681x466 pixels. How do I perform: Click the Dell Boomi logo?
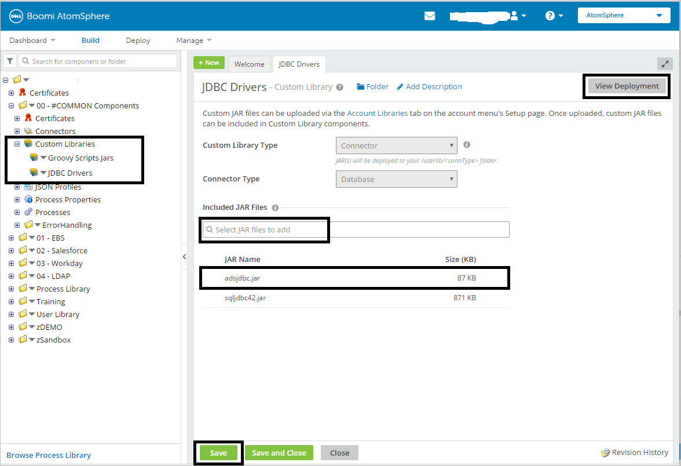17,15
